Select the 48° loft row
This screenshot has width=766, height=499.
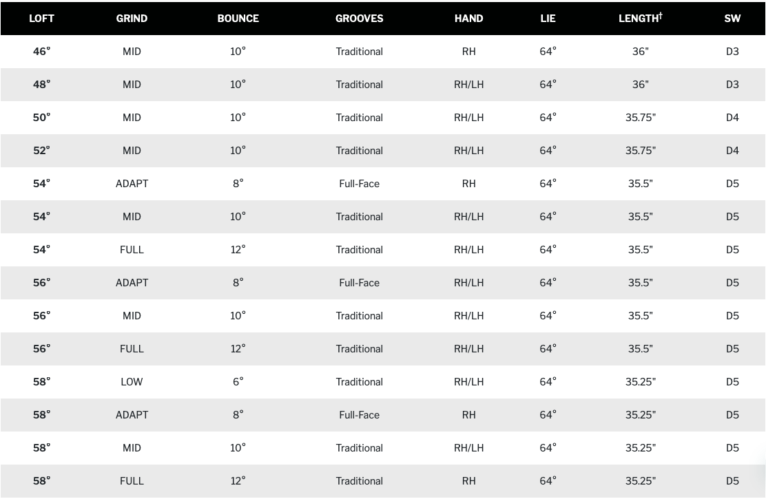(383, 85)
